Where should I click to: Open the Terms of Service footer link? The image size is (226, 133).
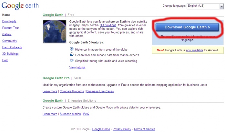pyautogui.click(x=144, y=129)
